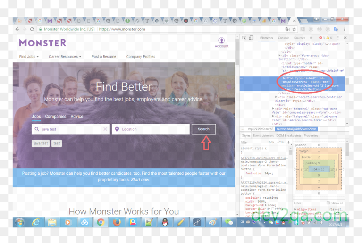Screen dimensions: 362x243
Task: Clear the java test search text
Action: point(105,129)
